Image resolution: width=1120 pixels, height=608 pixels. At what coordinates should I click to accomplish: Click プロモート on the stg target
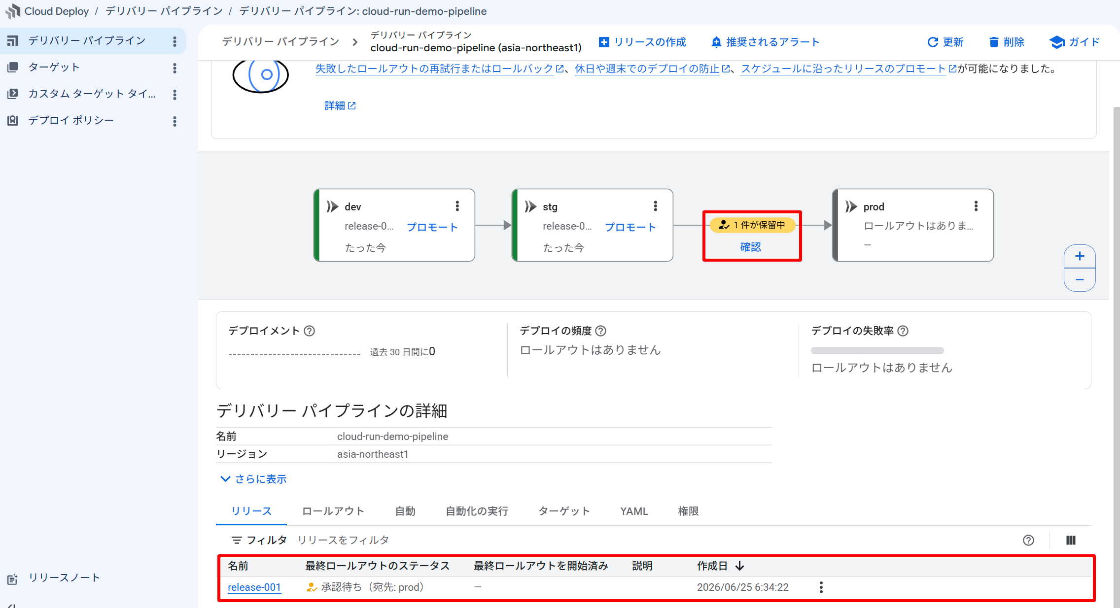[630, 227]
